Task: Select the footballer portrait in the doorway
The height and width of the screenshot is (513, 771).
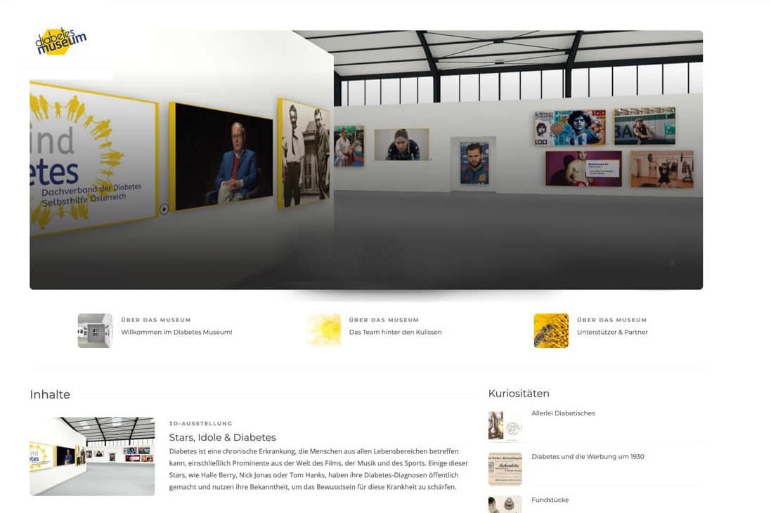Action: click(x=474, y=163)
